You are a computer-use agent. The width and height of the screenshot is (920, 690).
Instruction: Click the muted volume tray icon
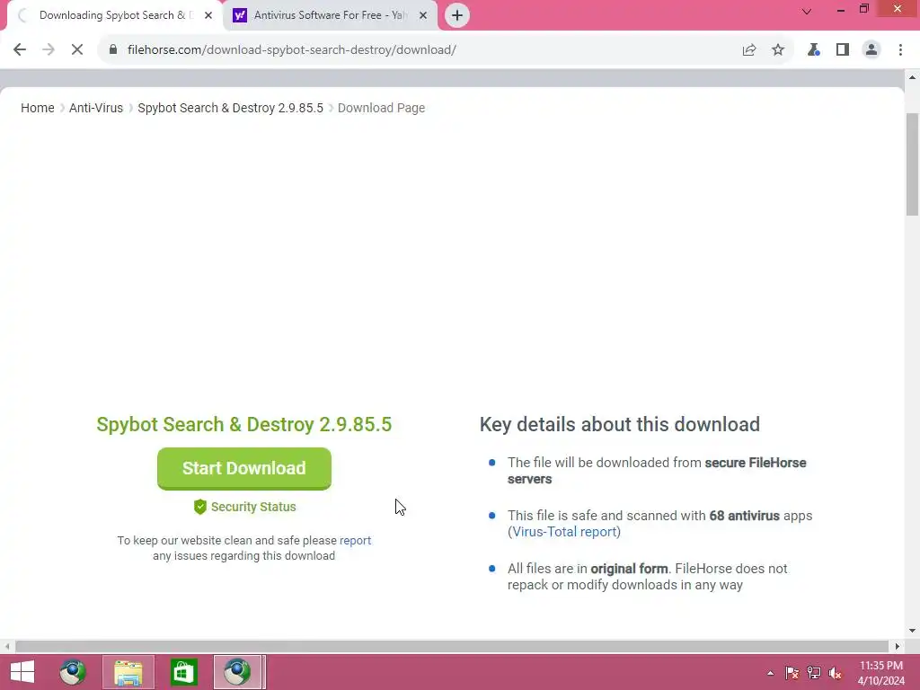pyautogui.click(x=836, y=673)
